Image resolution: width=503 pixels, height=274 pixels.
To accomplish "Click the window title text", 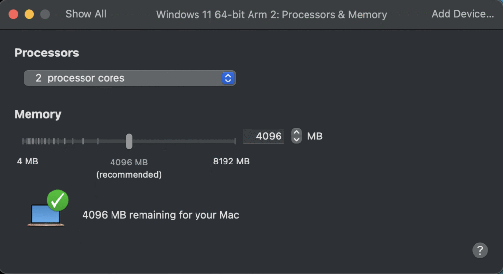I will pos(271,15).
